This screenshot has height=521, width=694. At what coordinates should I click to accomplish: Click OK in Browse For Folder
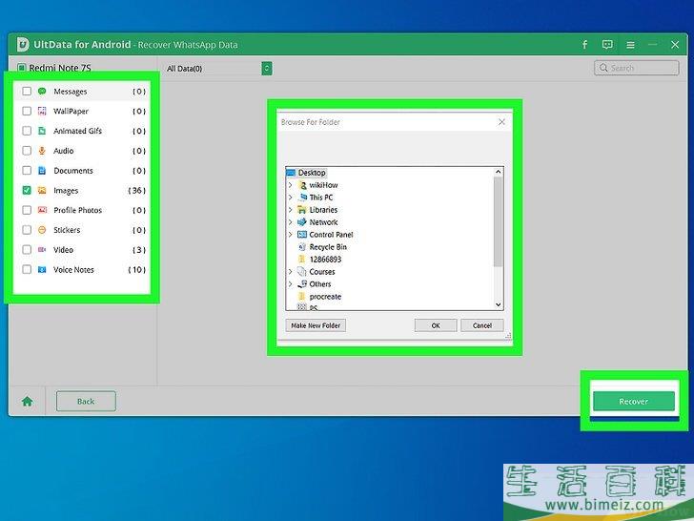(436, 325)
